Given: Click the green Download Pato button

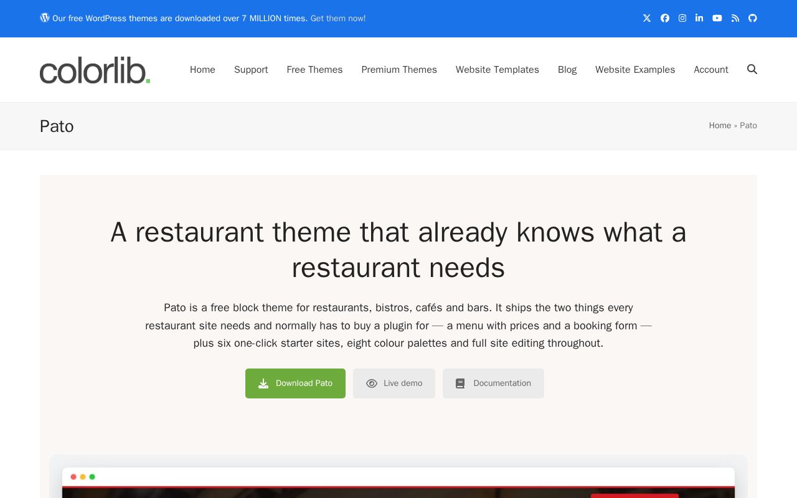Looking at the screenshot, I should click(295, 383).
